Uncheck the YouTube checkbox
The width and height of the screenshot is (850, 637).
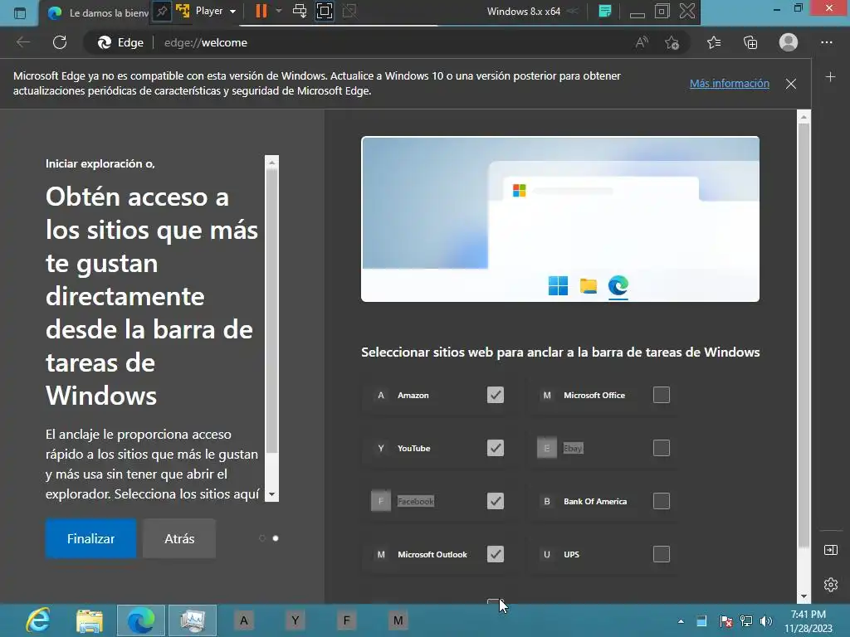pyautogui.click(x=496, y=448)
